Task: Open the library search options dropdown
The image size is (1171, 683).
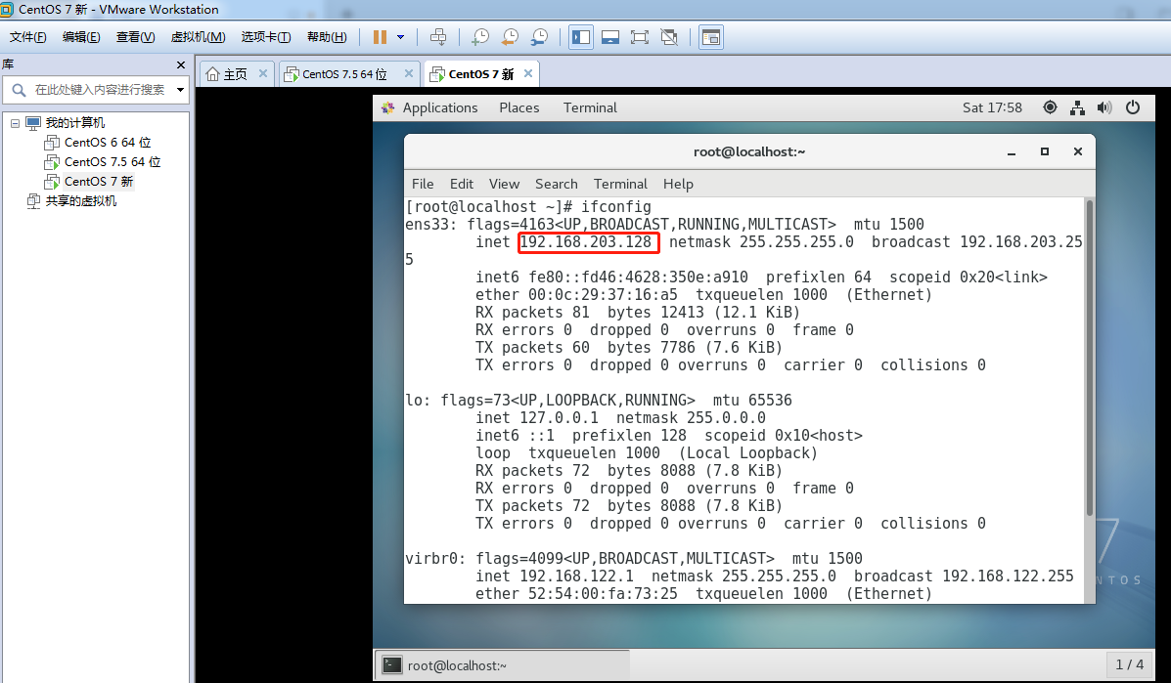Action: pos(180,90)
